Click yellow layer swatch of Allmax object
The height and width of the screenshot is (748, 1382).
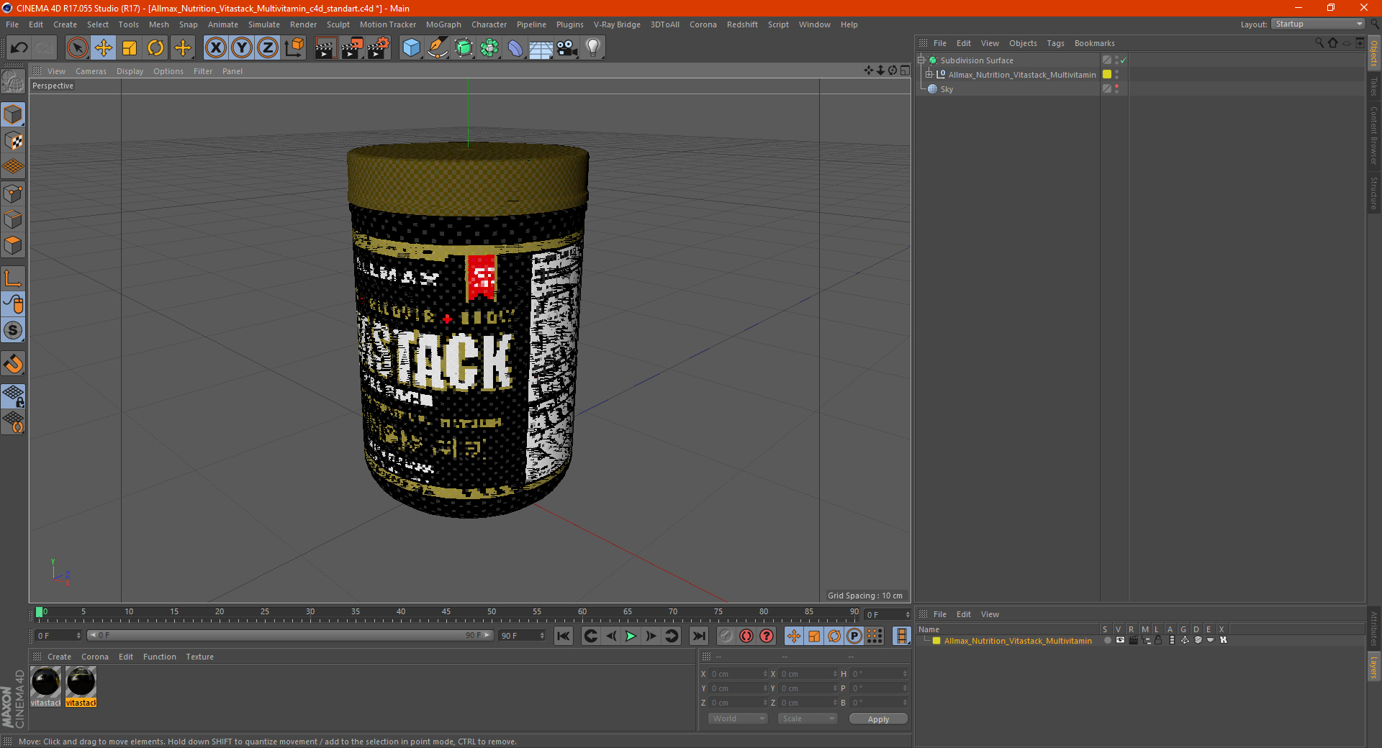click(x=1107, y=74)
